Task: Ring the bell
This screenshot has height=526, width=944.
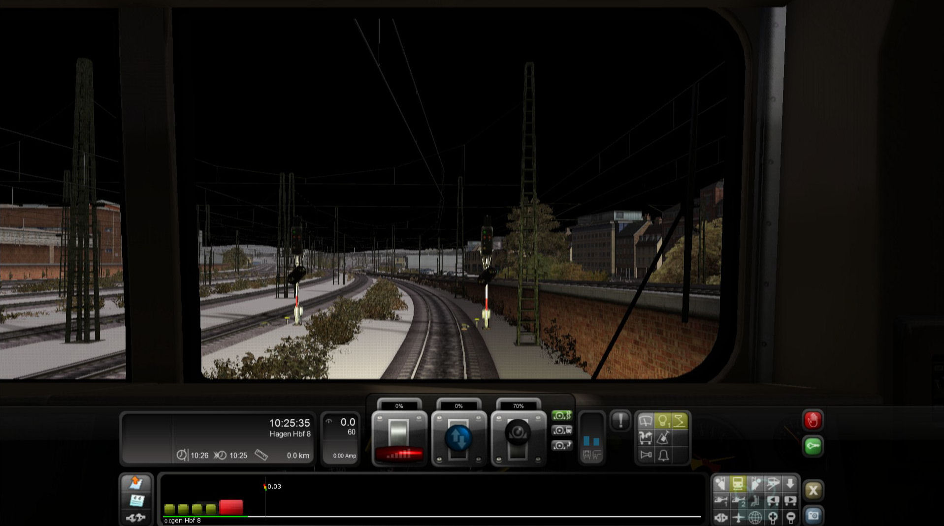Action: click(662, 454)
